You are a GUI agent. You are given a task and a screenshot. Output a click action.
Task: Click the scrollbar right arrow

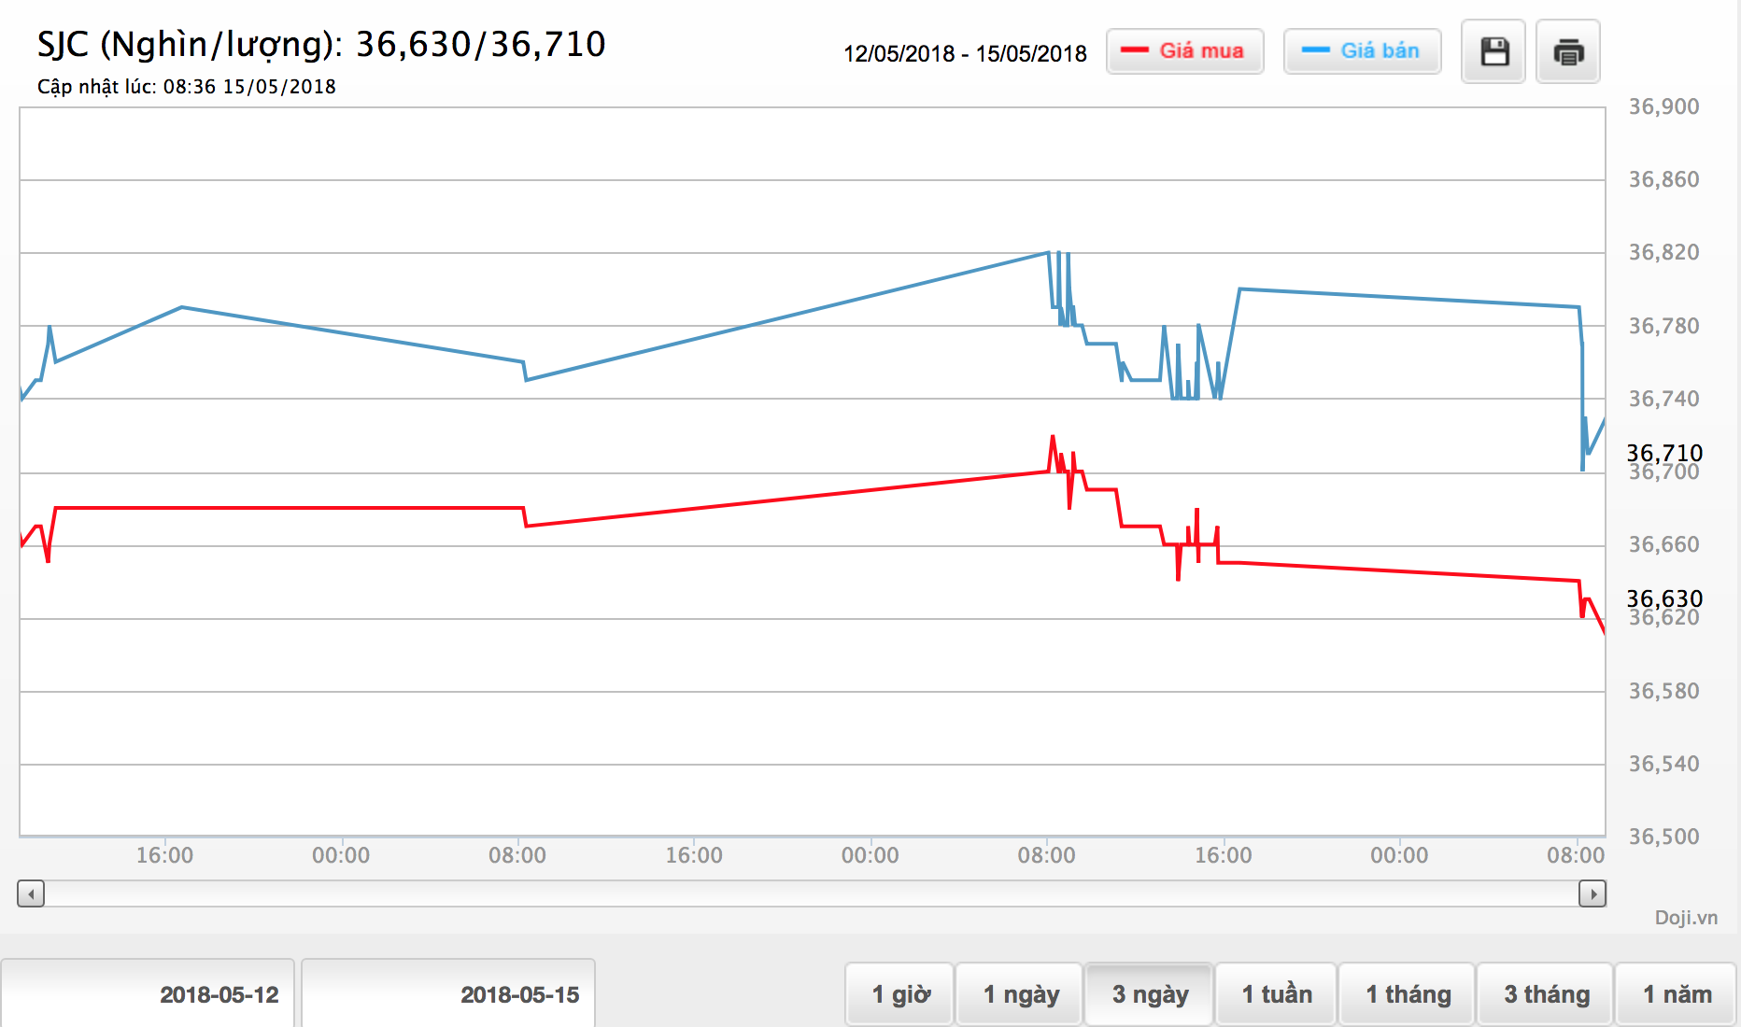click(1592, 893)
